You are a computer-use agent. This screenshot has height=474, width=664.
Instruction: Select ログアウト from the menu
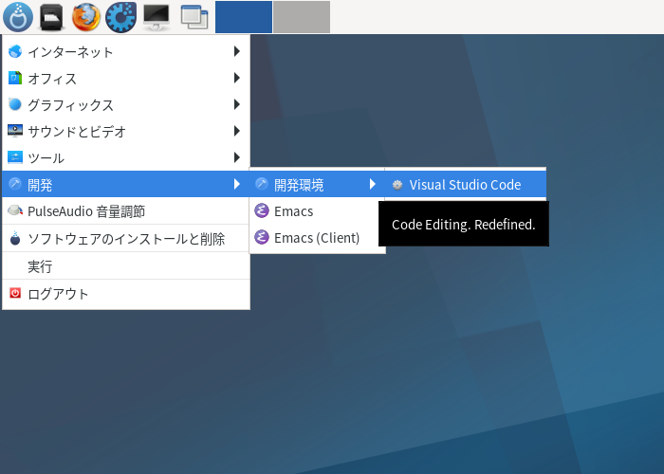126,294
